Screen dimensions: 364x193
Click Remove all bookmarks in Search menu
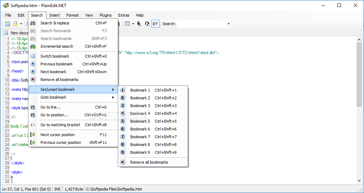click(73, 80)
